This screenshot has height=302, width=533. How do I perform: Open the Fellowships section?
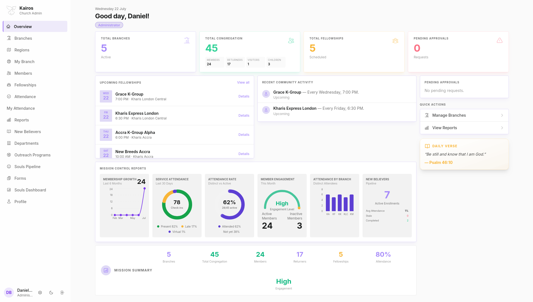tap(35, 85)
